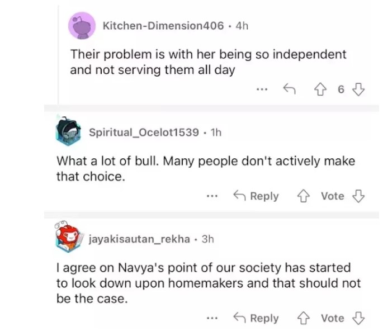This screenshot has width=383, height=336.
Task: Reply to Spiritual_Ocelot1539's comment
Action: (256, 196)
